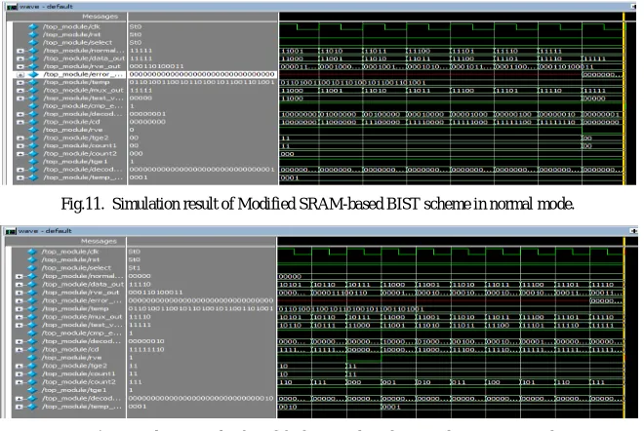Expand the normal signal bus in lower wave window
Viewport: 644px width, 431px height.
19,276
